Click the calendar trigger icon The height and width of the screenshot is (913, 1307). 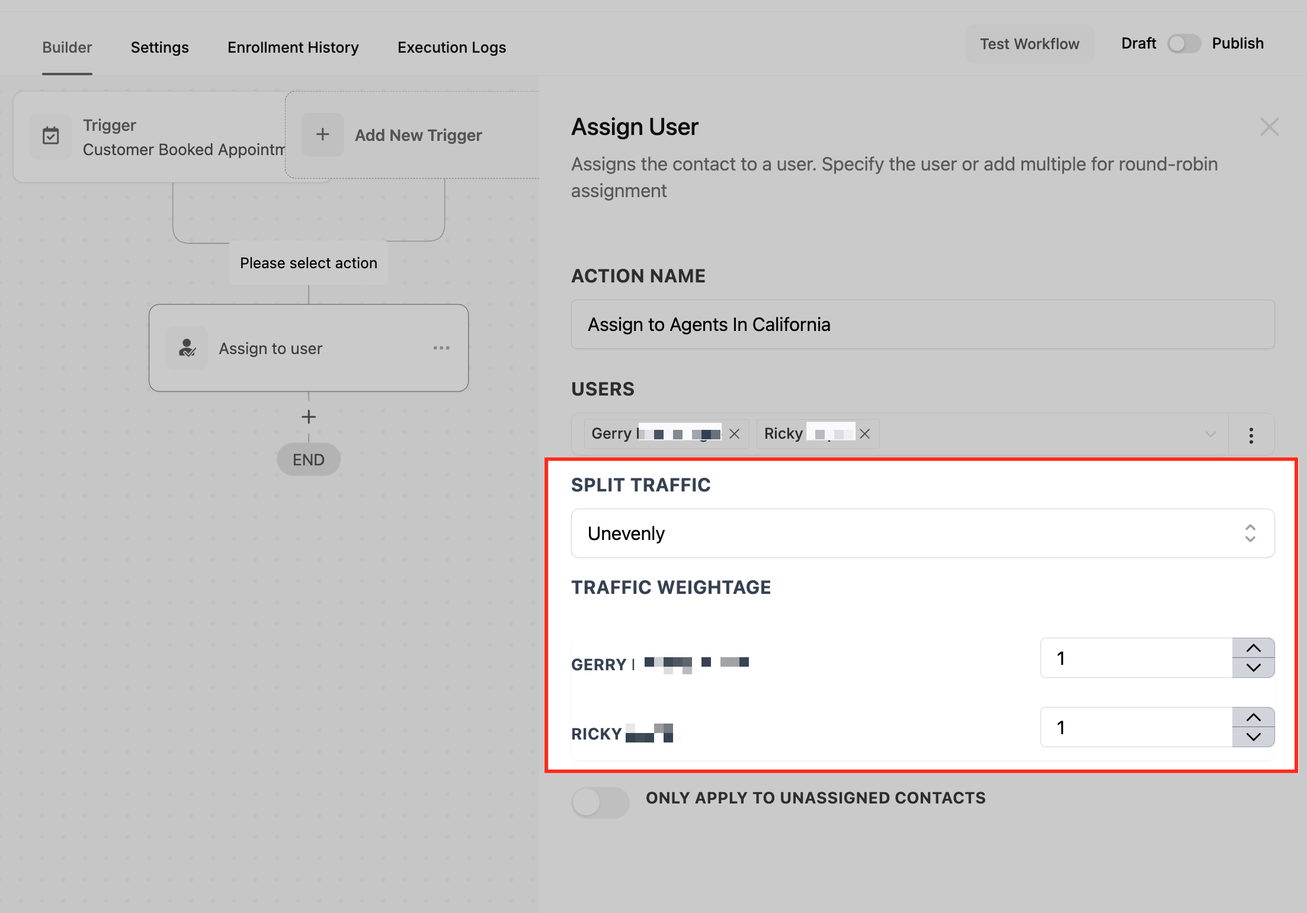[51, 136]
